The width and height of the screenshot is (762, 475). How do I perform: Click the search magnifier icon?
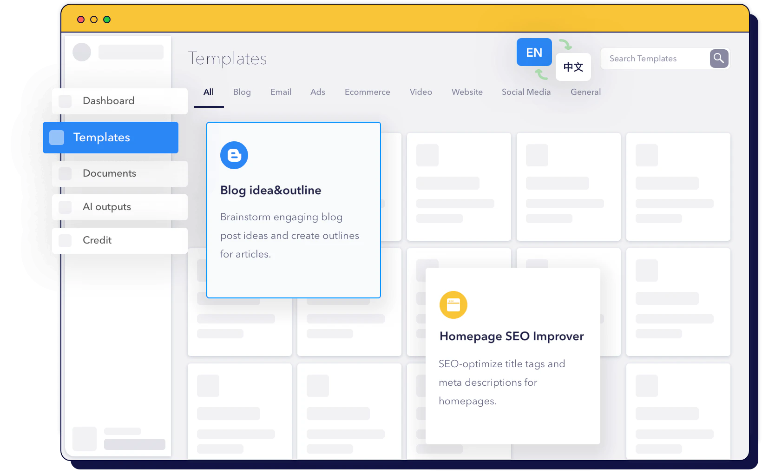[719, 59]
